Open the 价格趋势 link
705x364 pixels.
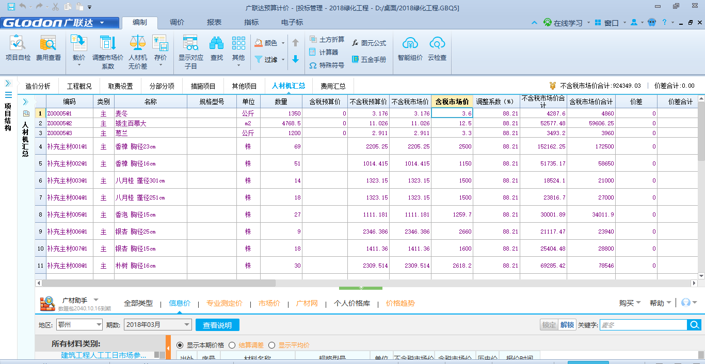point(400,303)
